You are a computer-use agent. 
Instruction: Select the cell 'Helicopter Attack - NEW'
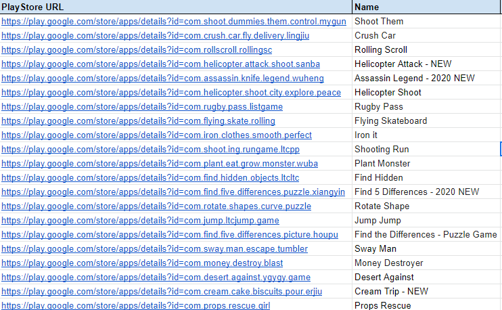click(426, 64)
